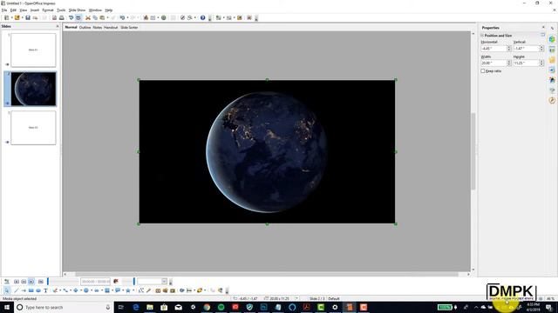
Task: Open the Paste options dropdown arrow
Action: pos(107,17)
